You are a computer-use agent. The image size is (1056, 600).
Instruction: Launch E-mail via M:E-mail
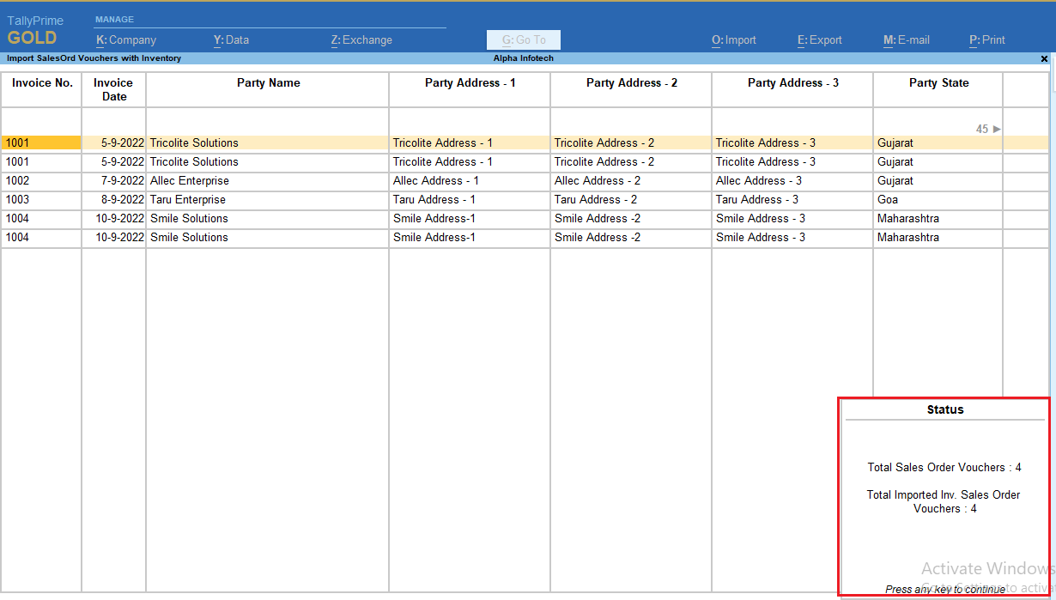click(x=906, y=39)
